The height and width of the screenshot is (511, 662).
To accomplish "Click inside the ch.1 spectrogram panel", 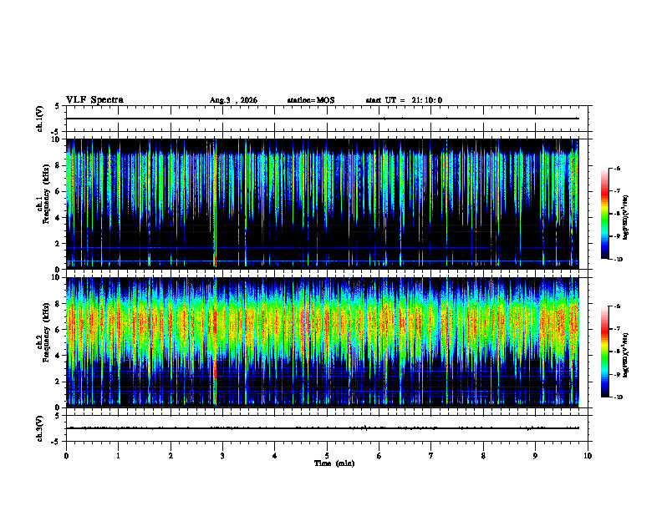I will coord(322,204).
